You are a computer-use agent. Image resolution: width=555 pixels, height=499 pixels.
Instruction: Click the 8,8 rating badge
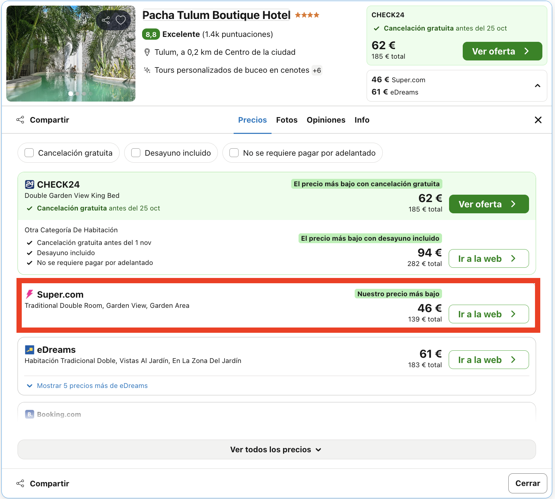click(x=151, y=34)
